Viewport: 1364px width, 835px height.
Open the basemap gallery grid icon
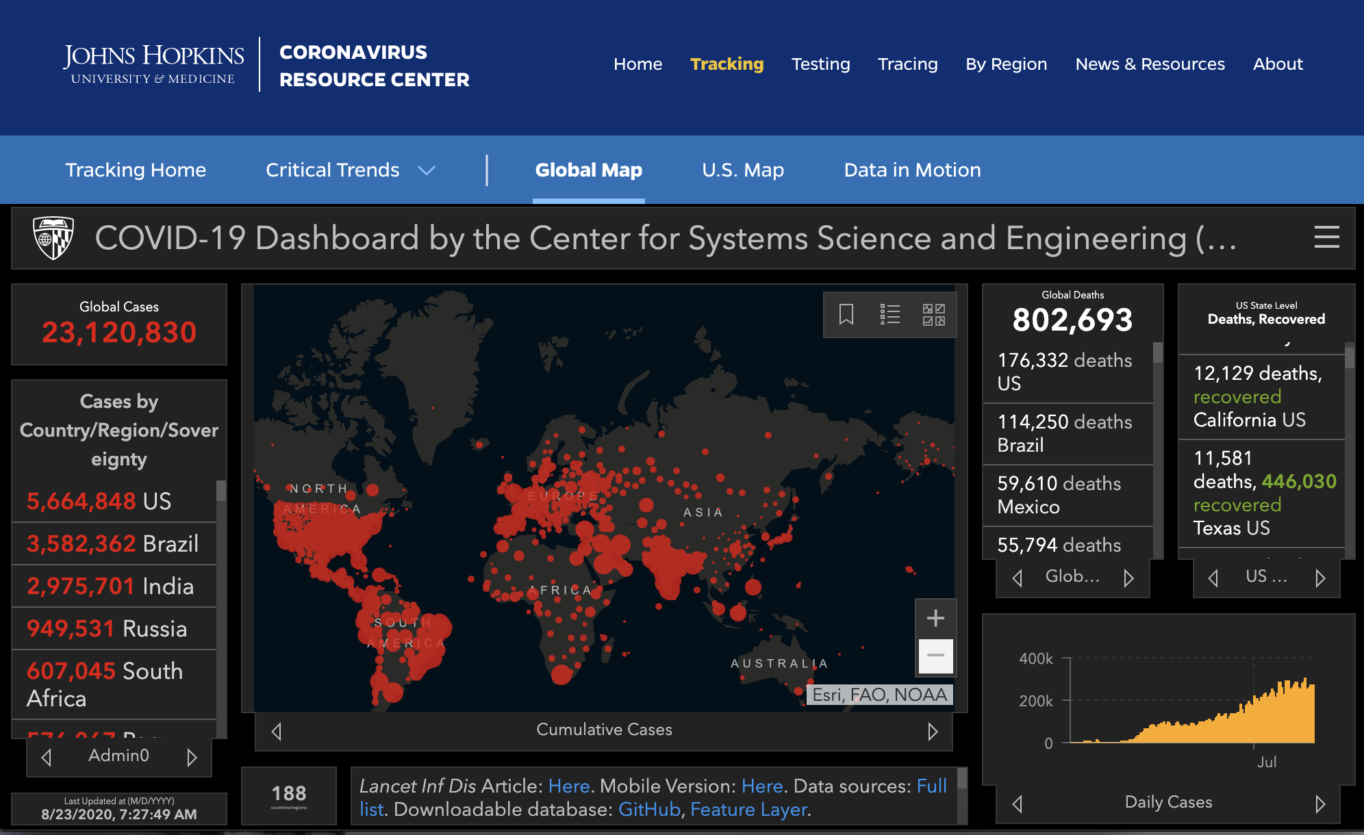point(933,315)
